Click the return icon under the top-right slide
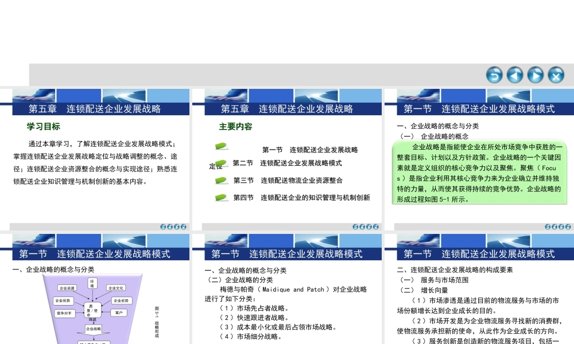574x344 pixels. (x=548, y=226)
